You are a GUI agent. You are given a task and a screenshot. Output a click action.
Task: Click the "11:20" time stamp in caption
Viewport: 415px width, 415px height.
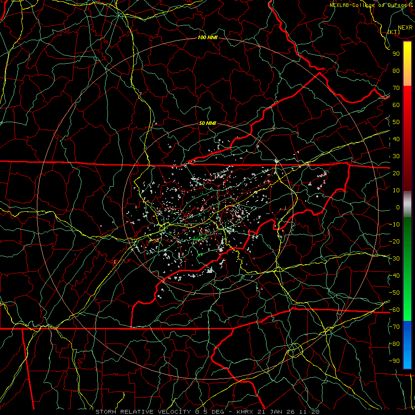[x=308, y=412]
